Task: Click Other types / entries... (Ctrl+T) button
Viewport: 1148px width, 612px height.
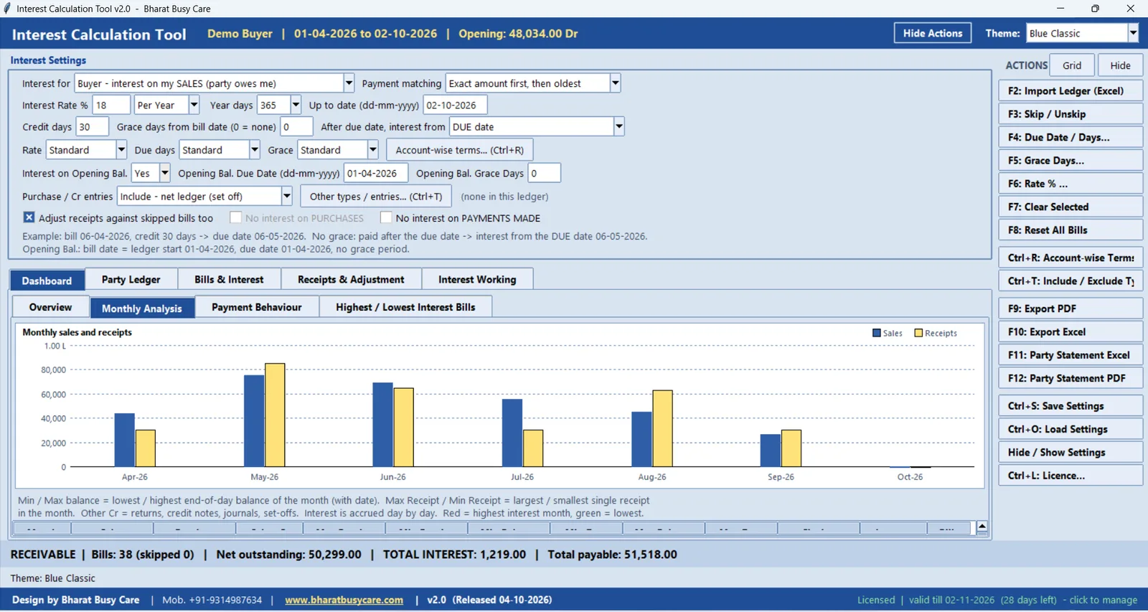Action: [376, 196]
